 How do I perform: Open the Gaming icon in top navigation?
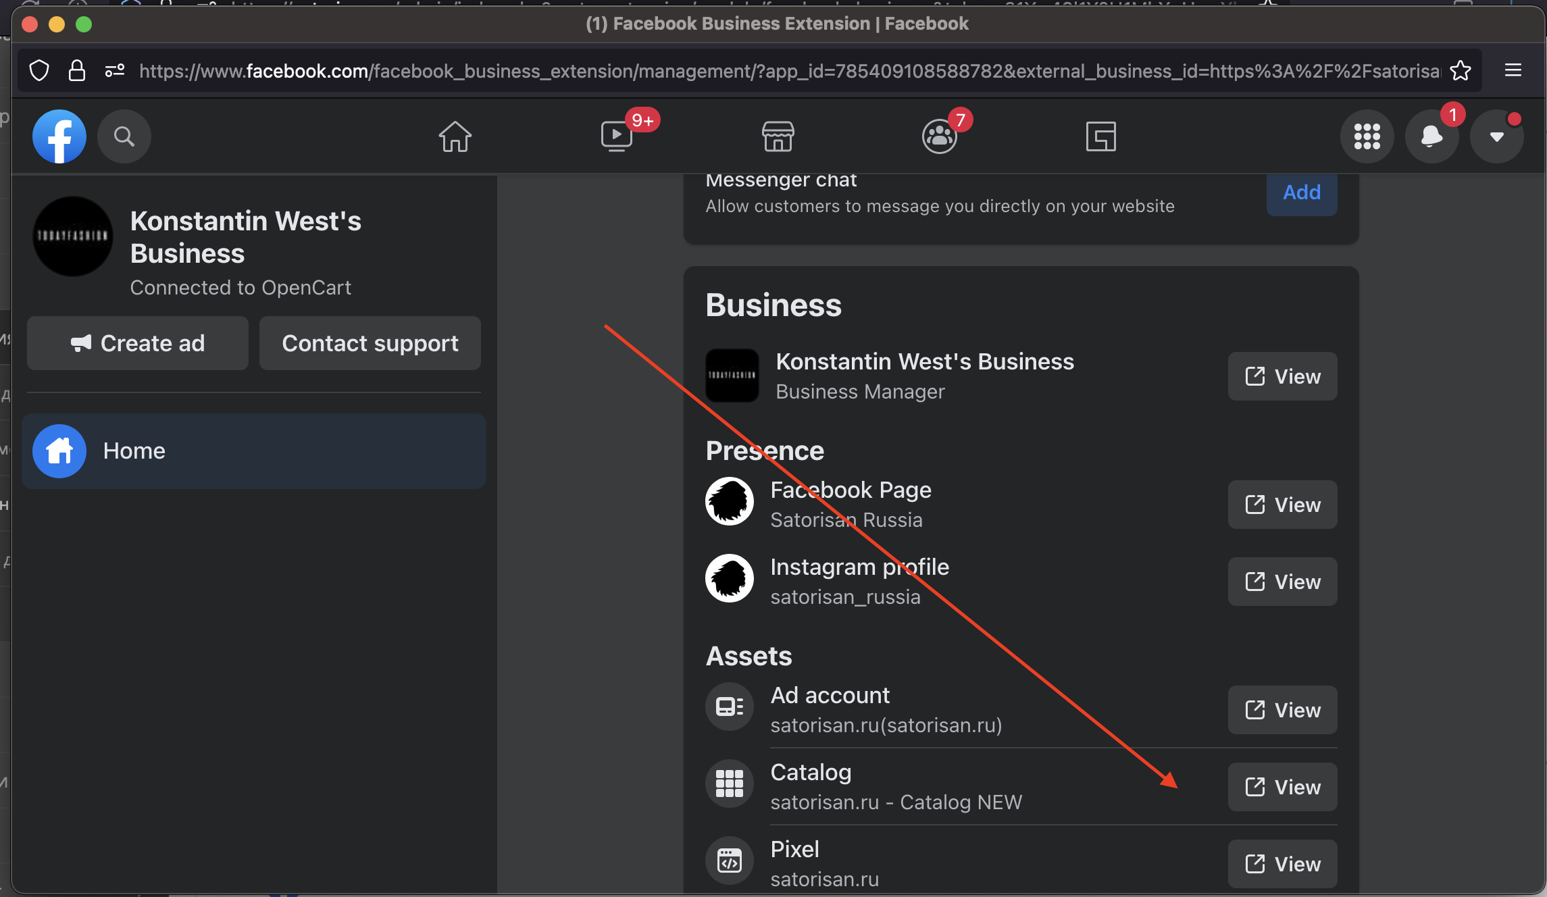pyautogui.click(x=1100, y=136)
